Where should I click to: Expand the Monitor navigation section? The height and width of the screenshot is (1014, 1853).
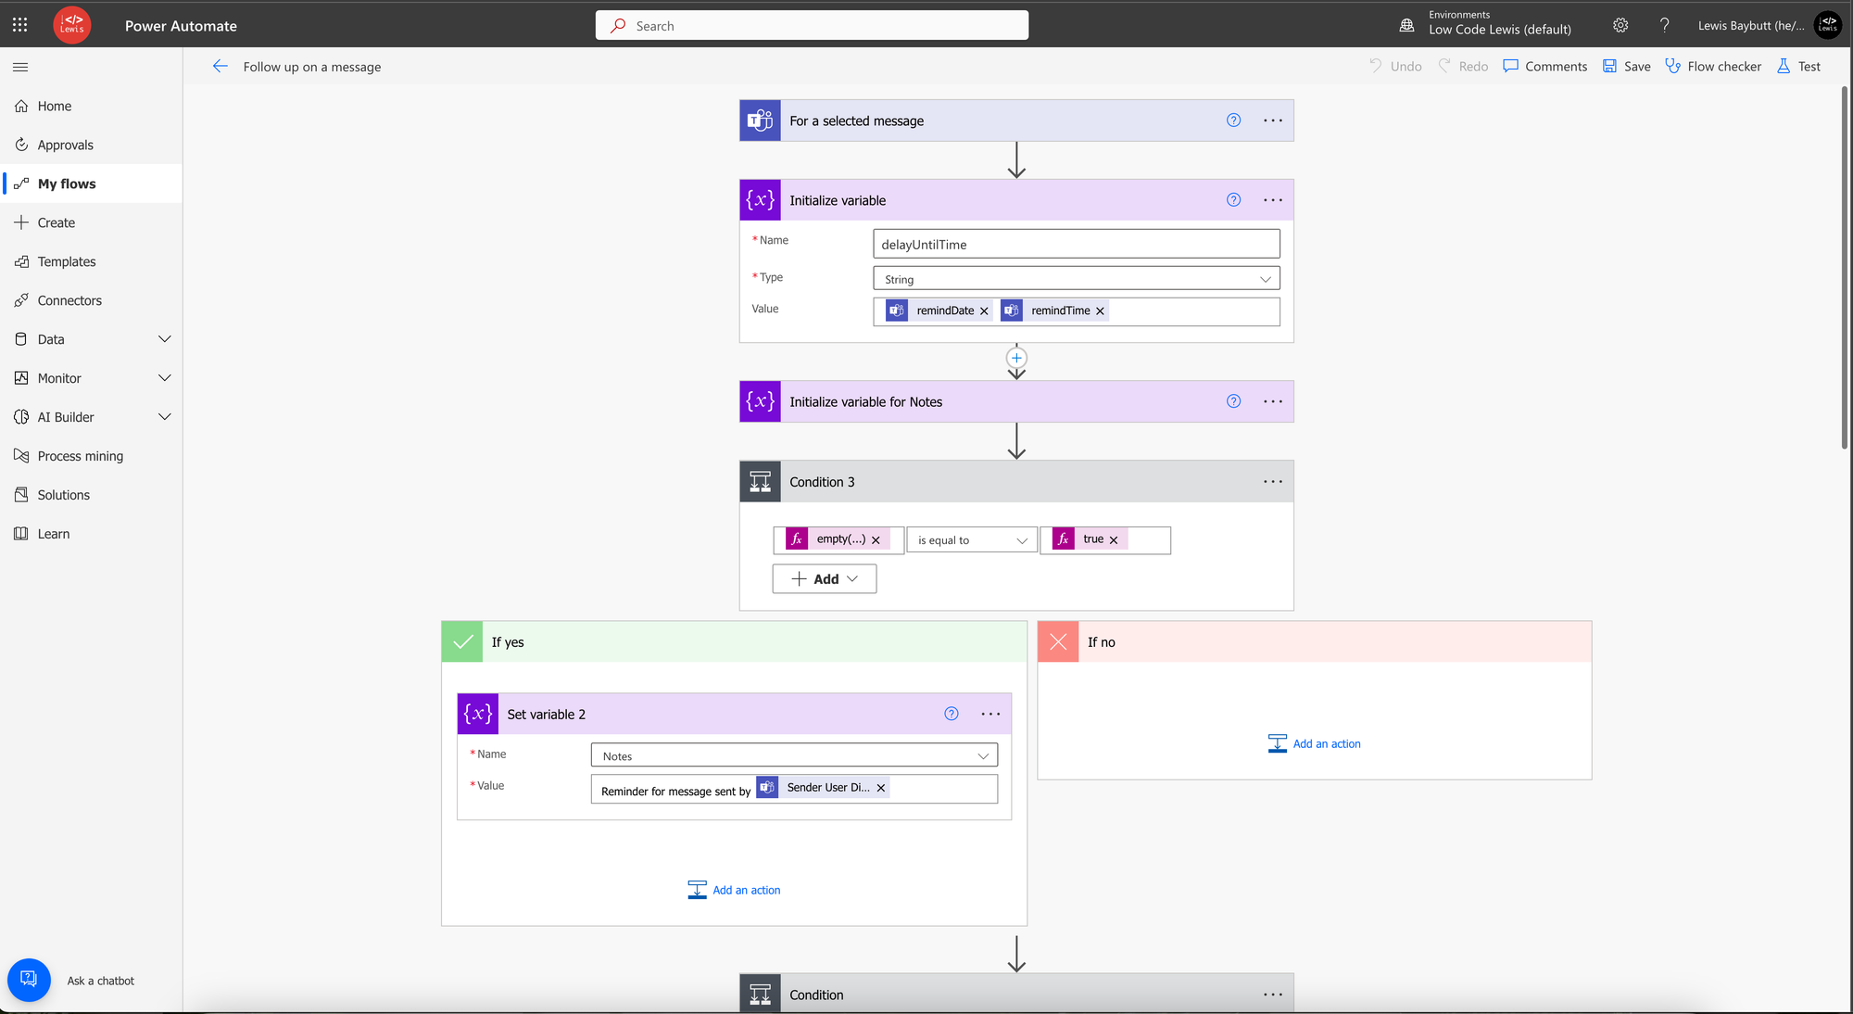(165, 378)
